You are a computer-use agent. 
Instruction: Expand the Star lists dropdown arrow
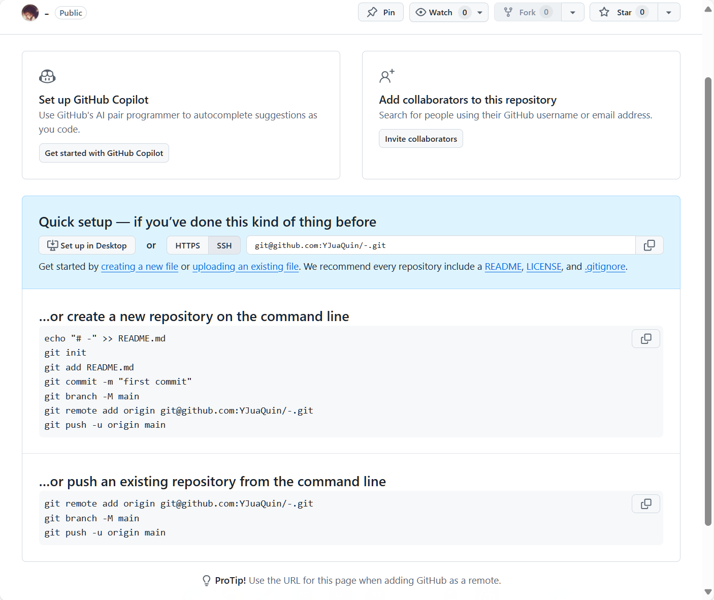[x=668, y=12]
